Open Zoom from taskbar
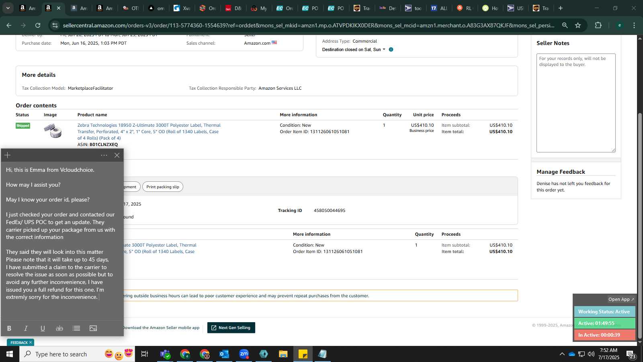 click(x=244, y=354)
